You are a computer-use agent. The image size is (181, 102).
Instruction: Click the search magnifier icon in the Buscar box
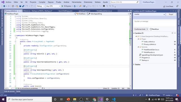(x=137, y=2)
